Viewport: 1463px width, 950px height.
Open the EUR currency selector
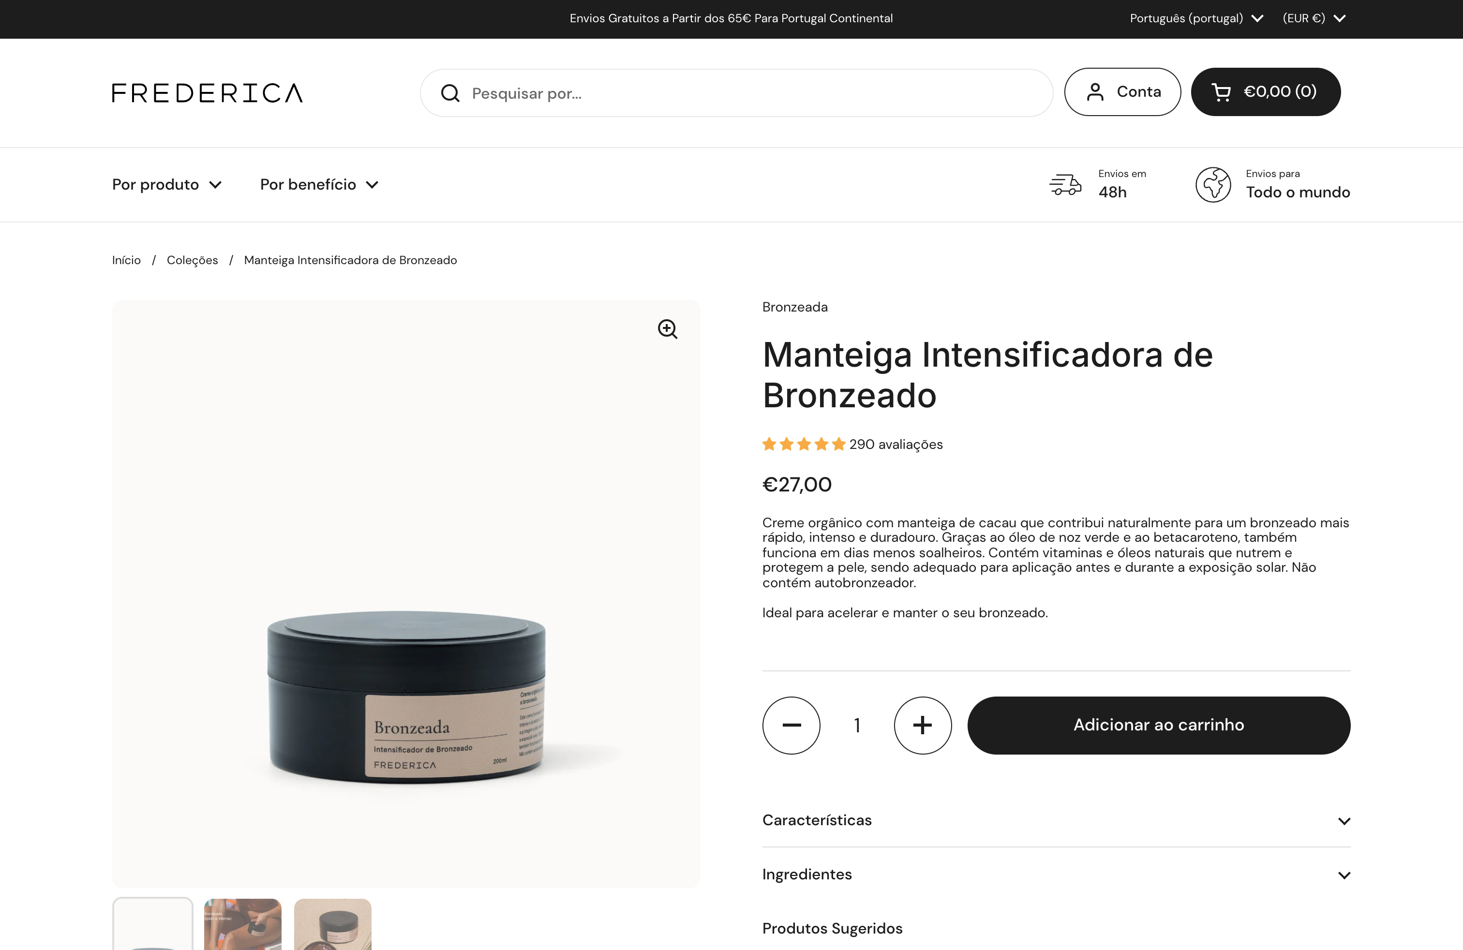click(x=1314, y=18)
